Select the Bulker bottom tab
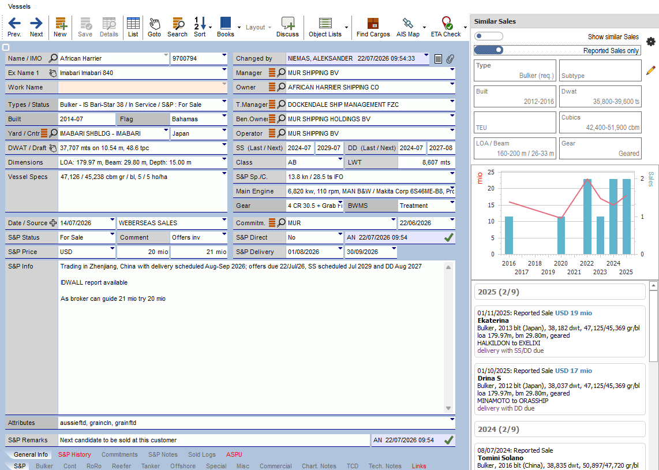The width and height of the screenshot is (659, 470). pyautogui.click(x=44, y=466)
